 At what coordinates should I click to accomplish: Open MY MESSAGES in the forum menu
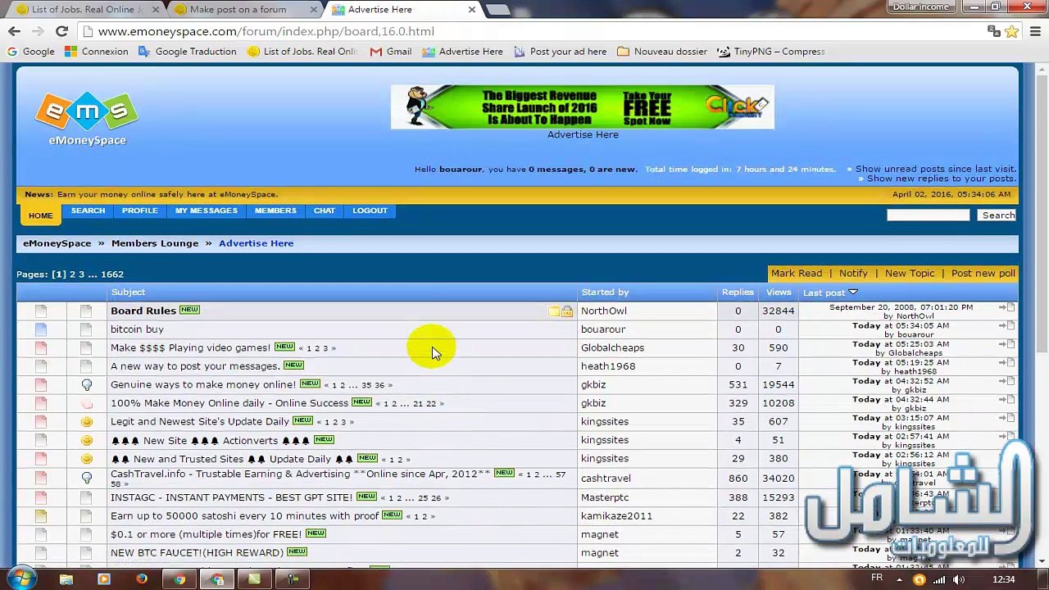[207, 211]
